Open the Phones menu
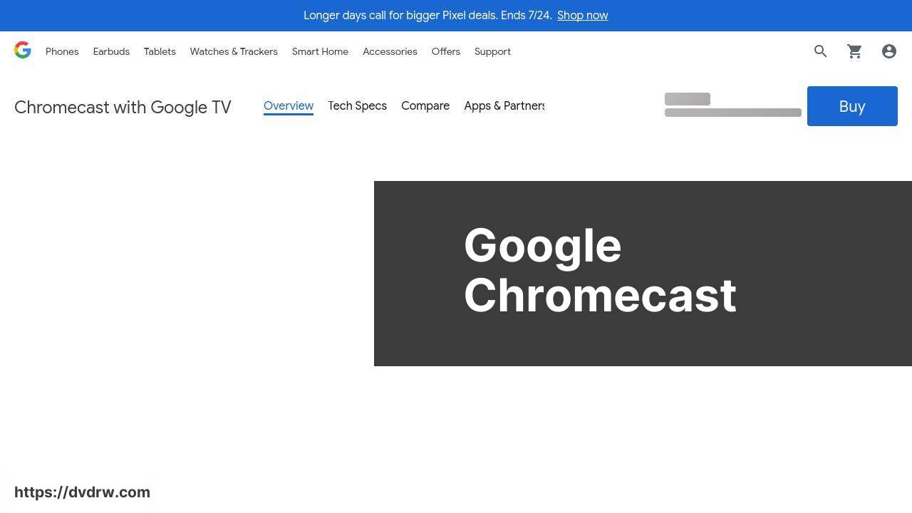Image resolution: width=912 pixels, height=513 pixels. click(62, 51)
